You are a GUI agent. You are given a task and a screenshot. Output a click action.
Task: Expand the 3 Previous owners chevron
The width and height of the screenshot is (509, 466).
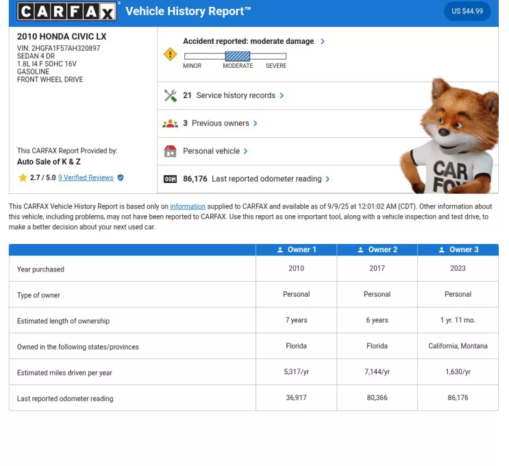pos(256,123)
